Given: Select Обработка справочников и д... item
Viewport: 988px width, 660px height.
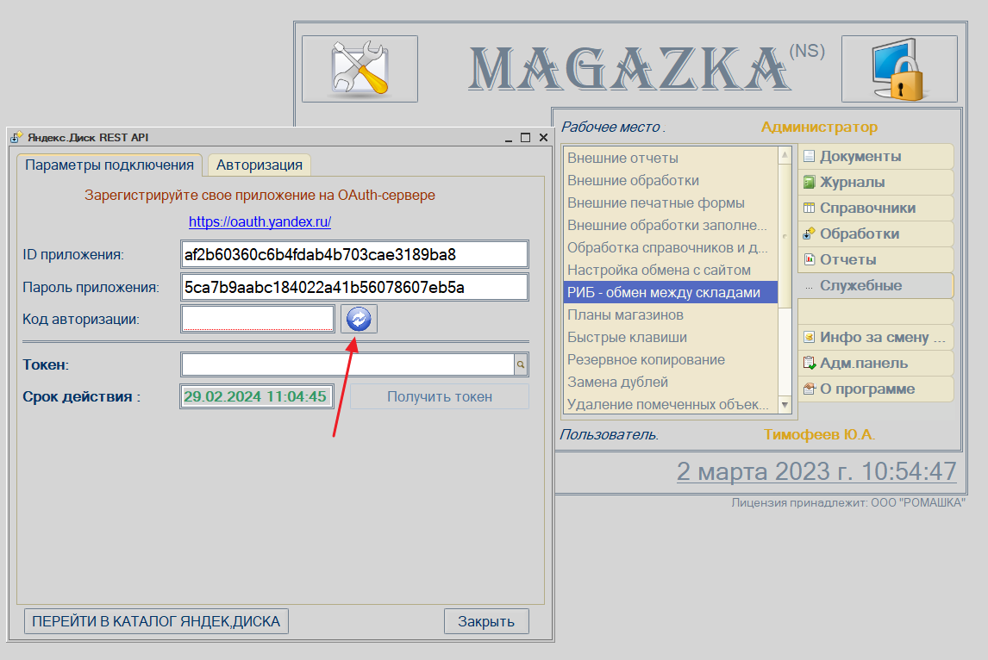Looking at the screenshot, I should click(x=671, y=247).
